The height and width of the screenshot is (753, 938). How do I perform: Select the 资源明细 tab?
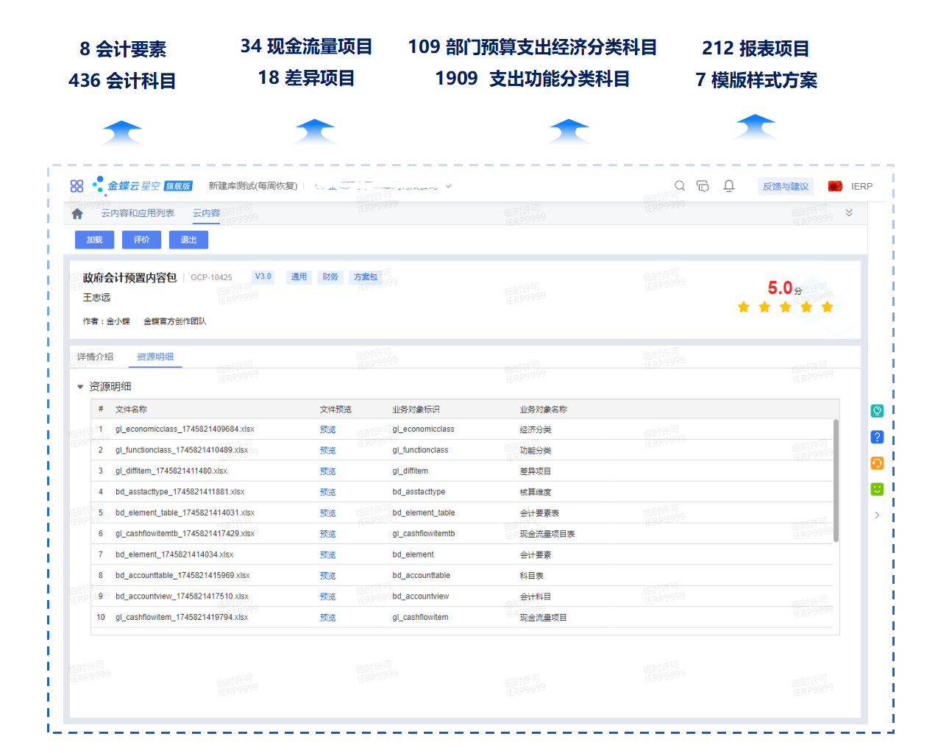click(x=155, y=357)
